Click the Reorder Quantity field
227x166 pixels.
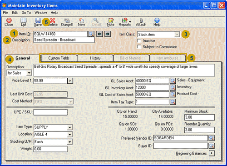pyautogui.click(x=199, y=130)
